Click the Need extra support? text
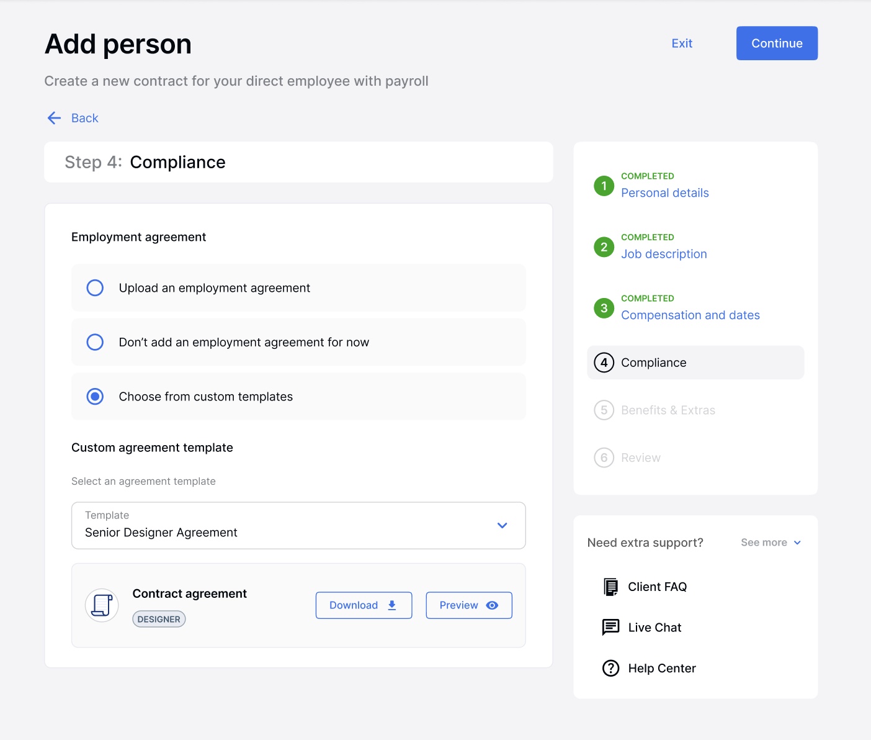 tap(645, 543)
